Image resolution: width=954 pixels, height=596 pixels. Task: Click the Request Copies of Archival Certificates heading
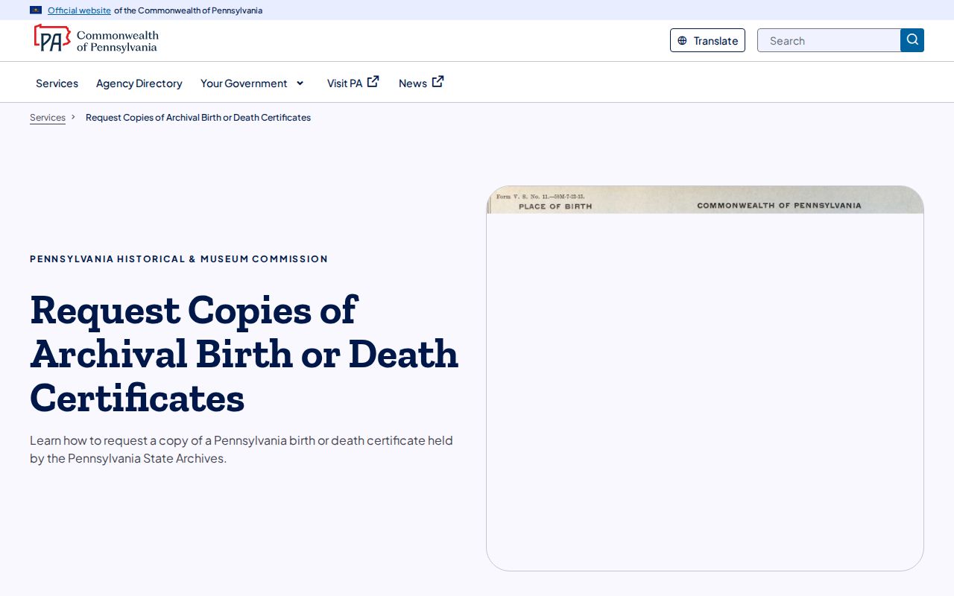[x=244, y=353]
